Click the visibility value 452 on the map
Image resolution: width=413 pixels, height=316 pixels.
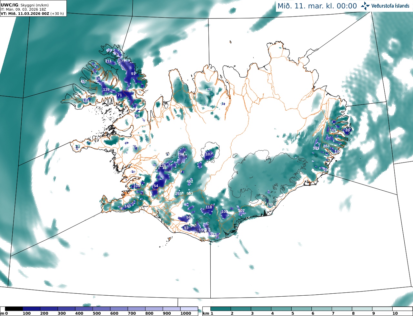click(x=190, y=181)
